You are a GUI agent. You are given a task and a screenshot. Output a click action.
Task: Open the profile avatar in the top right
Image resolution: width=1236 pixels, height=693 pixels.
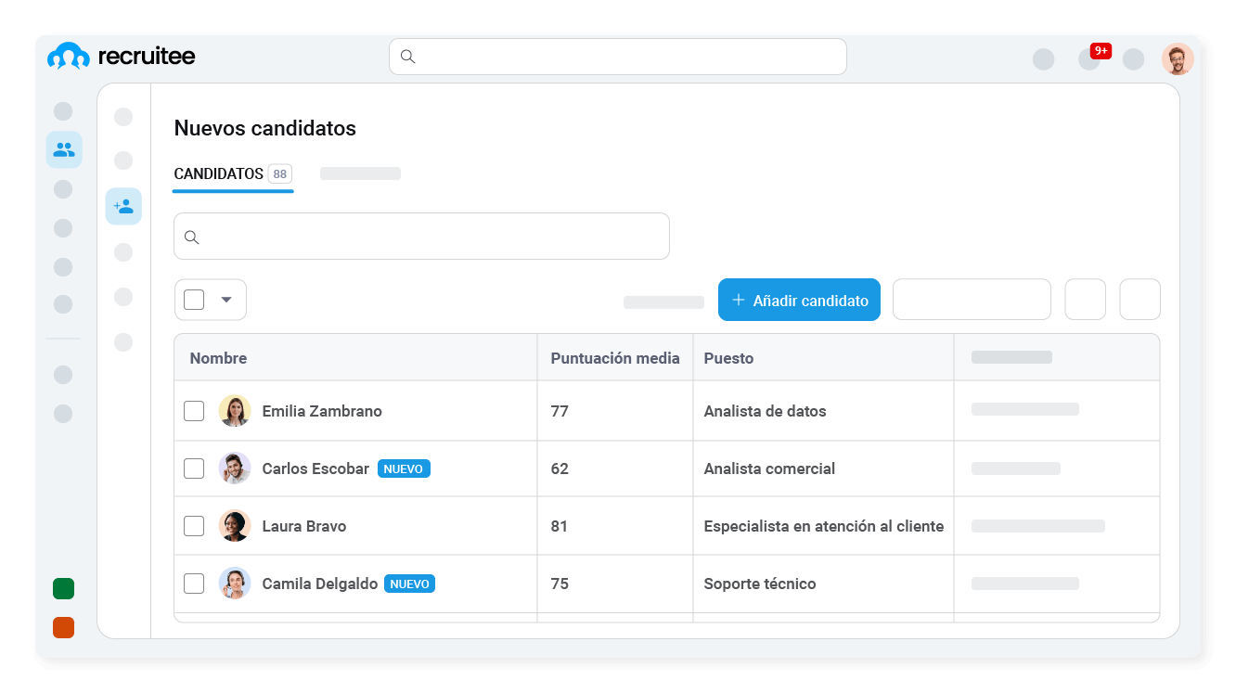(x=1178, y=58)
